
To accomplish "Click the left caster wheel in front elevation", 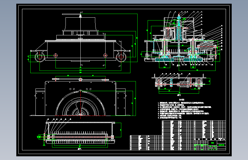I will coord(40,57).
